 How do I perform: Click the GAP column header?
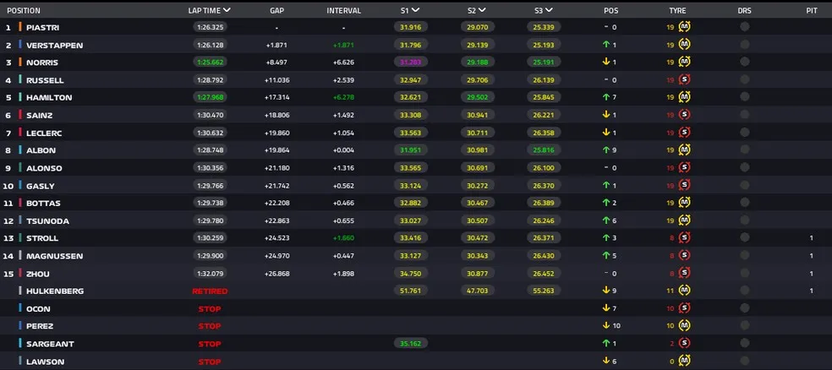(x=276, y=11)
